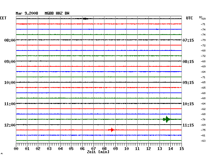
Task: Click minute 05 on time axis
Action: click(71, 148)
